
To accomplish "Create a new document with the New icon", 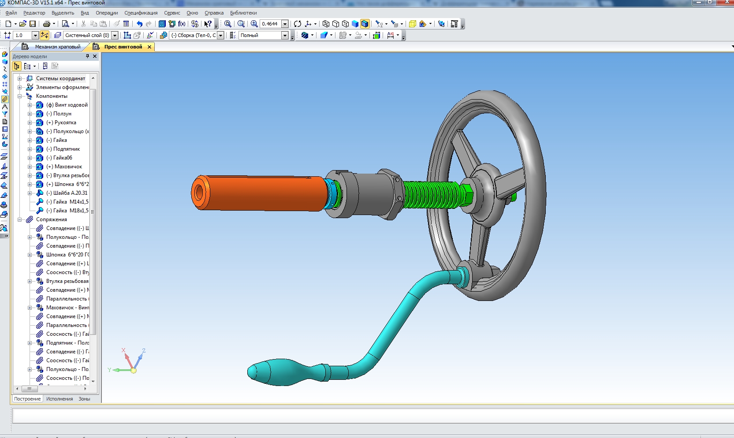I will point(8,24).
